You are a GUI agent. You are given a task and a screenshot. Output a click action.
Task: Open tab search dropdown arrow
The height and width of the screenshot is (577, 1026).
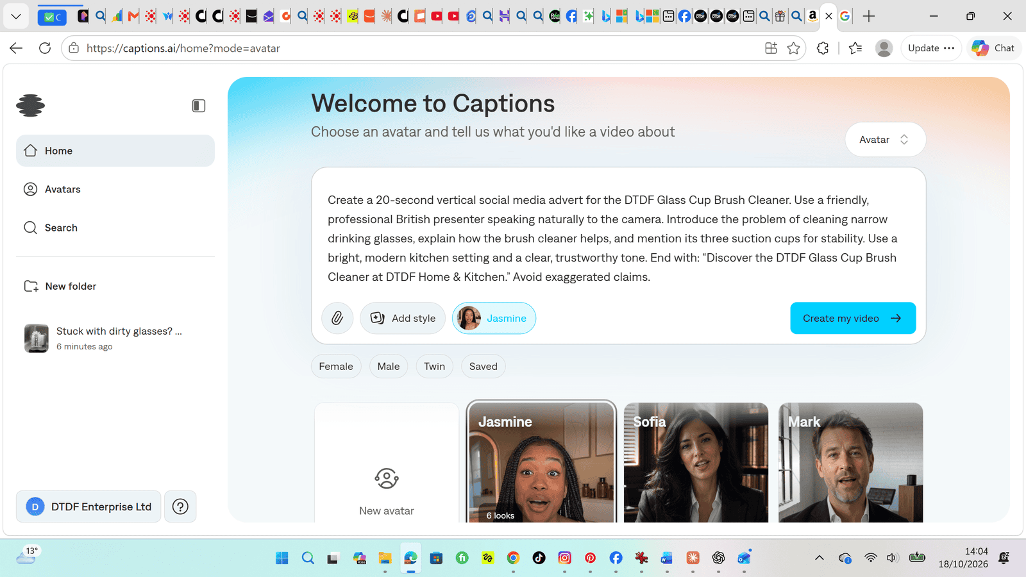[x=16, y=16]
